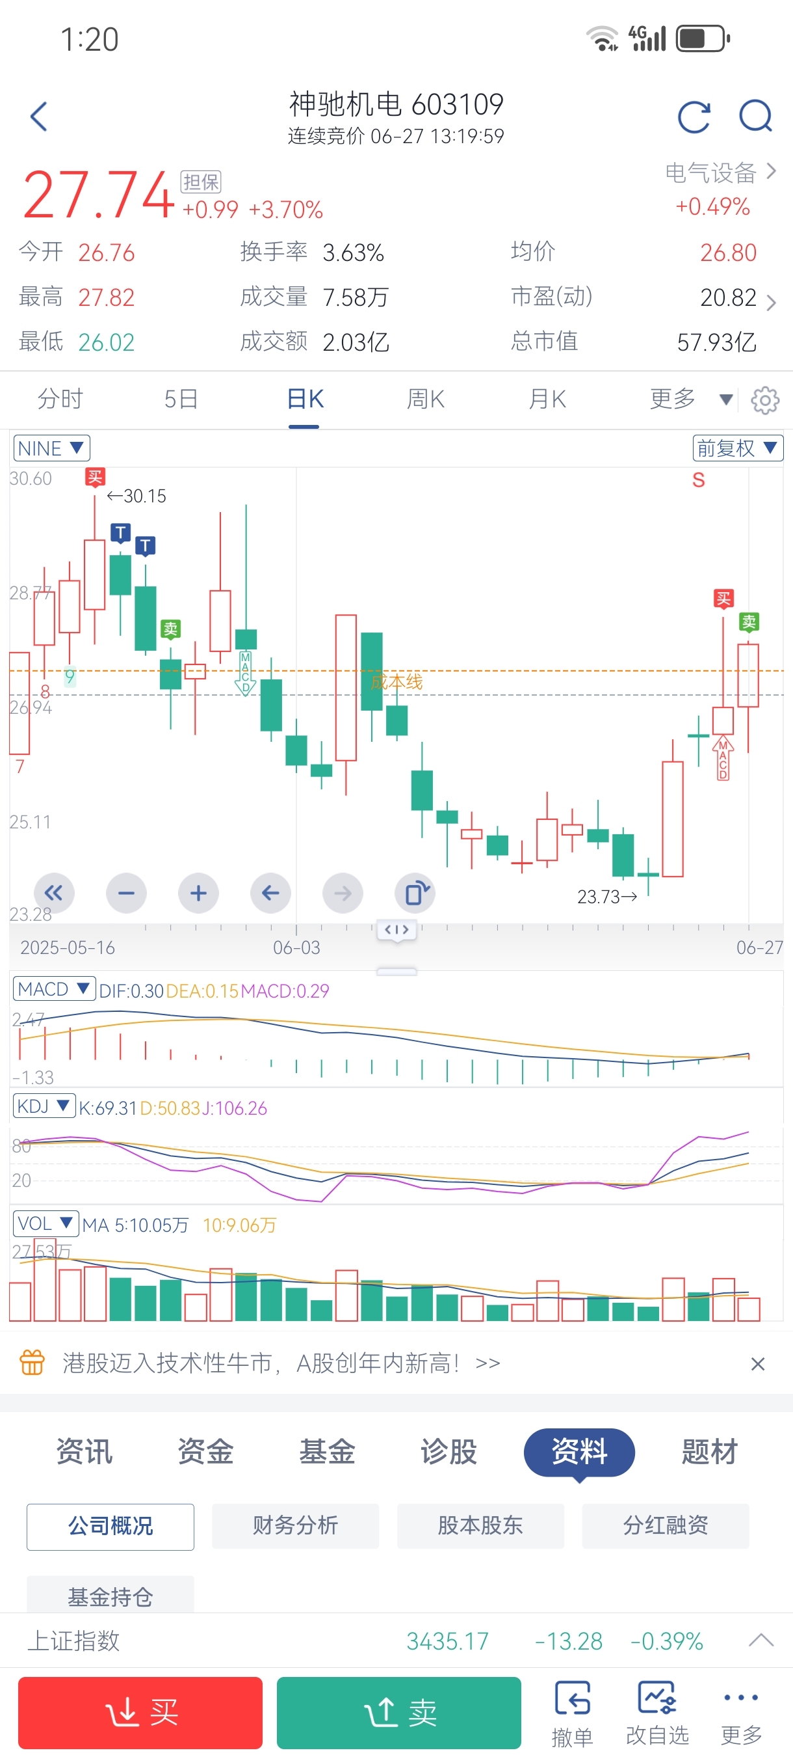
Task: Select 基金持仓 sub-section
Action: tap(110, 1594)
